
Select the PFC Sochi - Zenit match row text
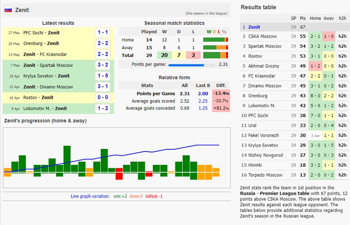41,33
